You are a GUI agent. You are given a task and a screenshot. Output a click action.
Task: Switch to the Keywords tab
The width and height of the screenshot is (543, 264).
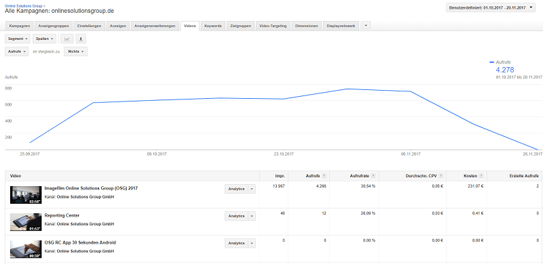pos(213,26)
